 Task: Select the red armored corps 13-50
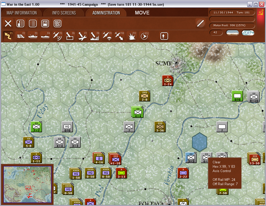click(254, 159)
